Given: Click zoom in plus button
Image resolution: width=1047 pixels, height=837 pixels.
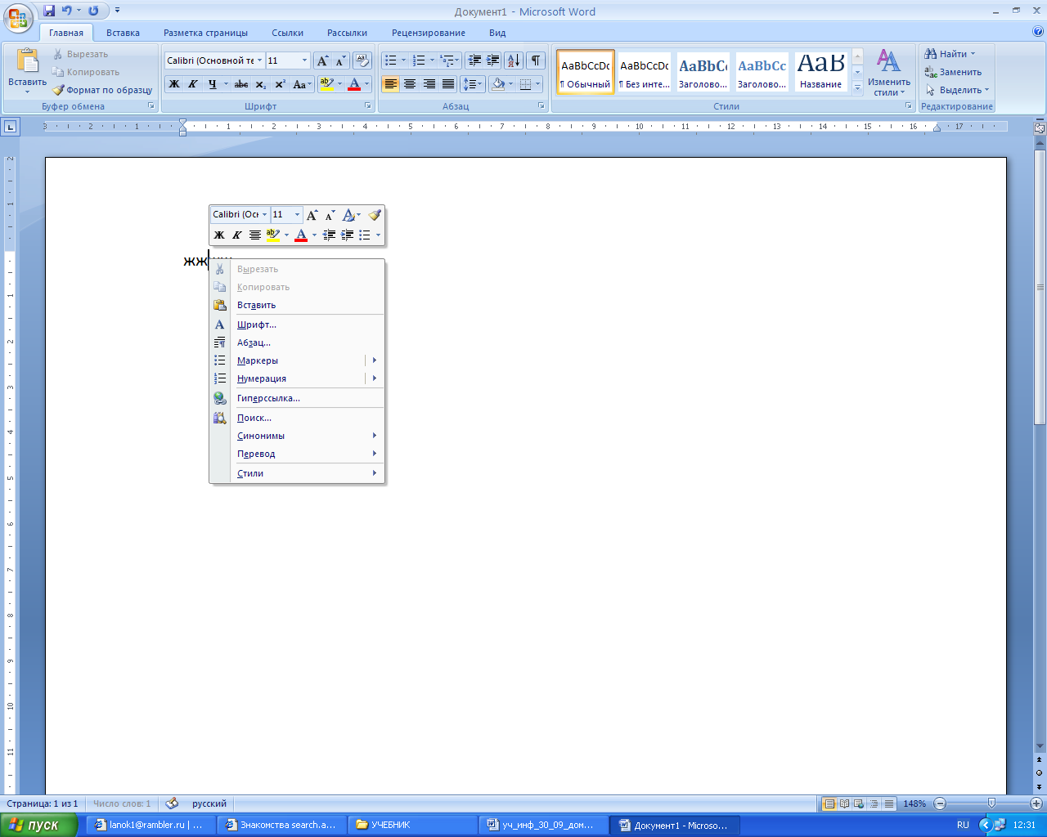Looking at the screenshot, I should 1036,803.
